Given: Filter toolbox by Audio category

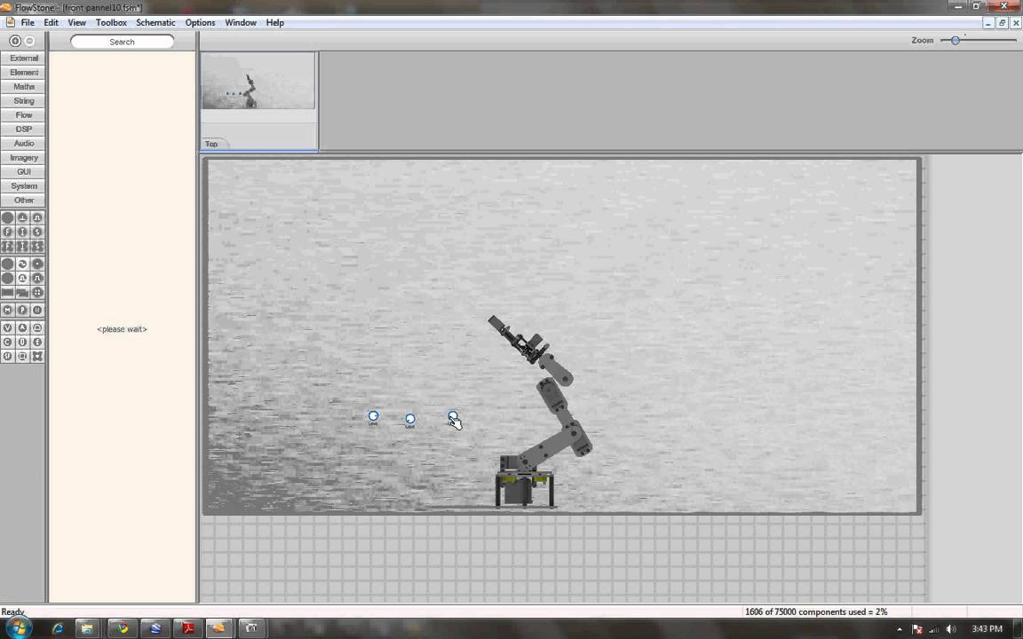Looking at the screenshot, I should pyautogui.click(x=23, y=144).
